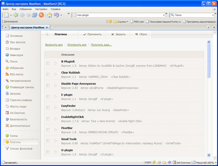This screenshot has height=166, width=218.
Task: Enable the O-plugin checkbox
Action: click(x=48, y=152)
